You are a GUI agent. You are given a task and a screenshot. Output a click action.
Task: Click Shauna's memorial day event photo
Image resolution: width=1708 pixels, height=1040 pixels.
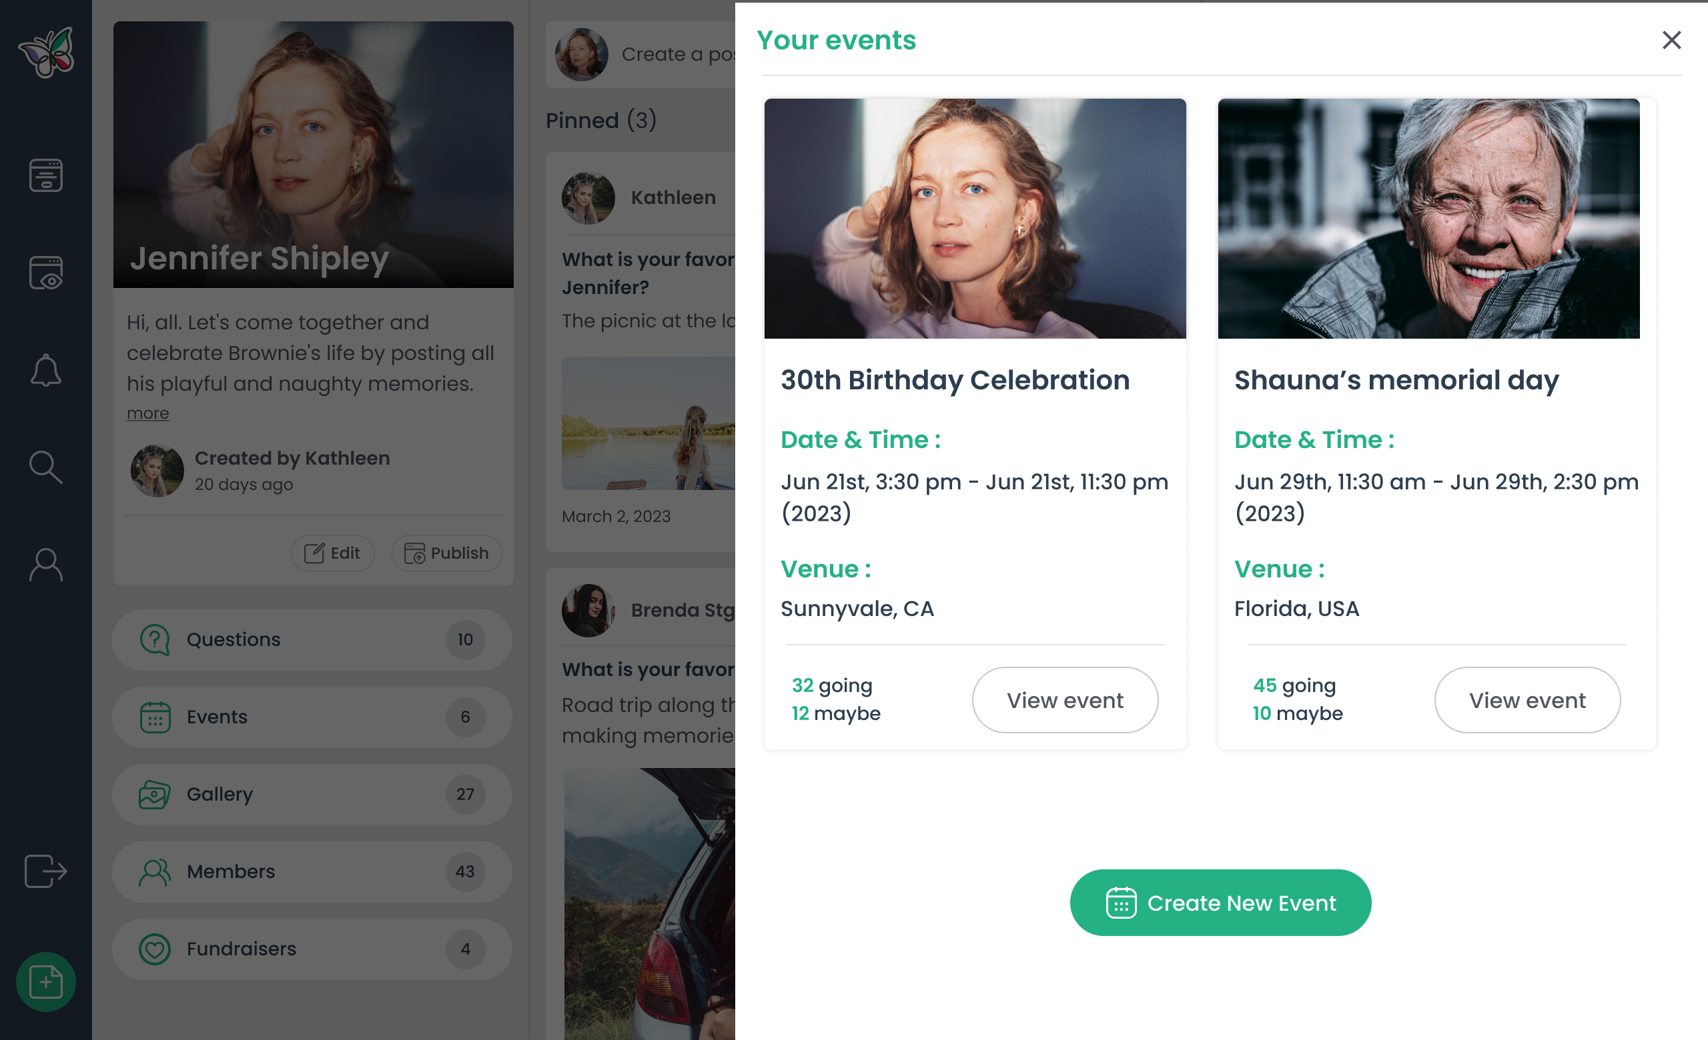click(x=1428, y=218)
